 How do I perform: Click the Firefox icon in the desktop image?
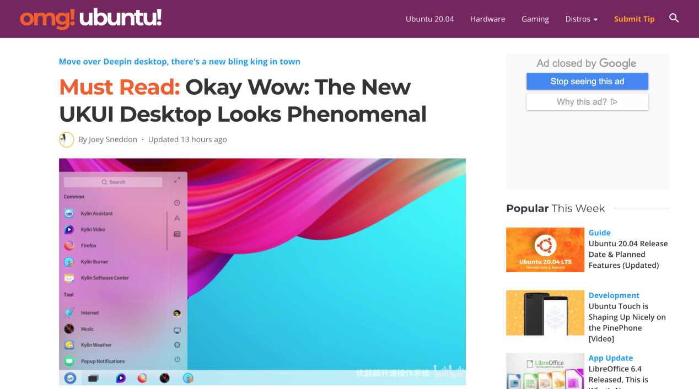click(x=69, y=245)
